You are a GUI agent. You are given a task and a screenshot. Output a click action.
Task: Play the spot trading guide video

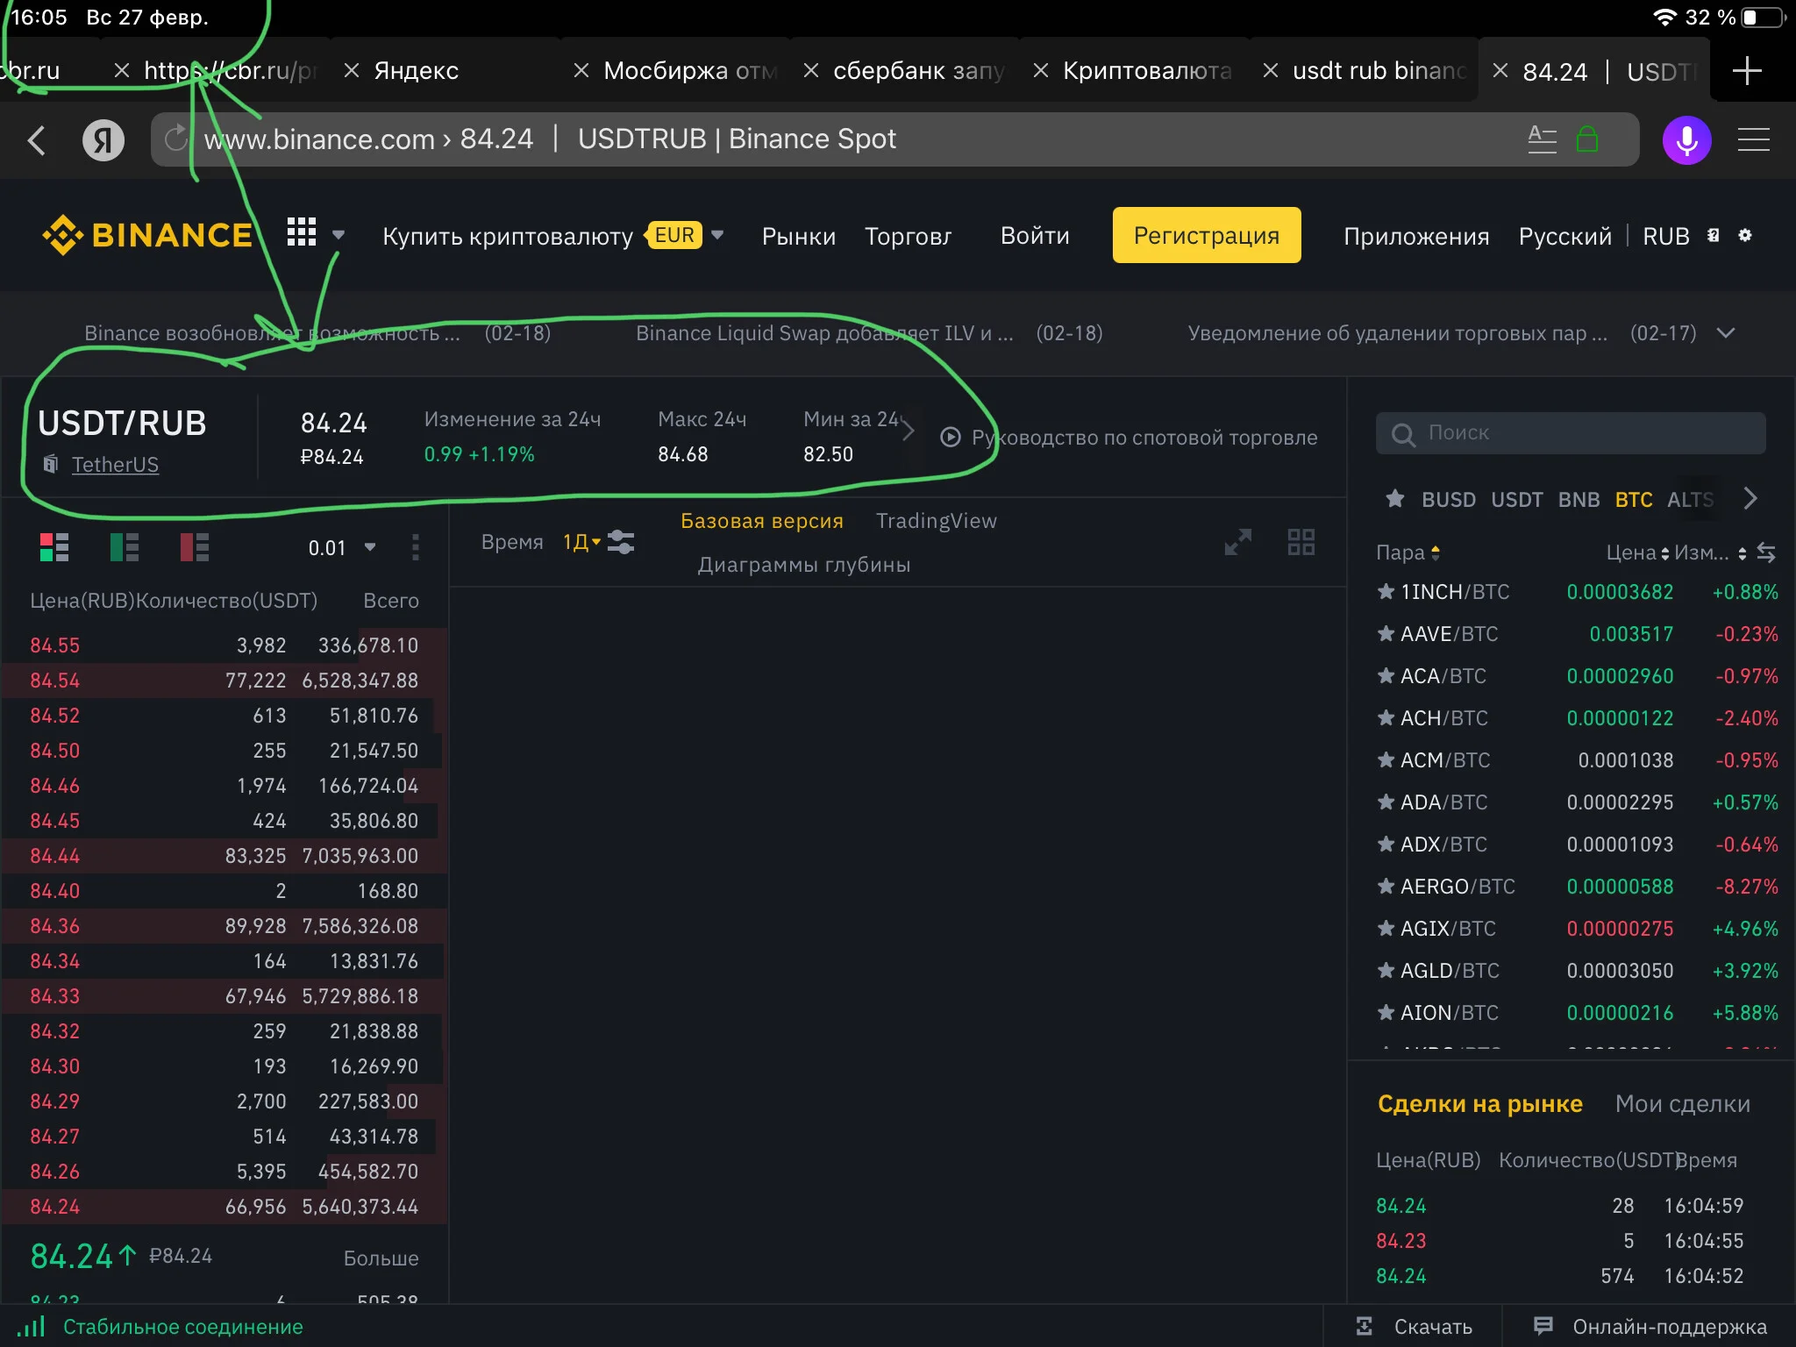(x=950, y=437)
